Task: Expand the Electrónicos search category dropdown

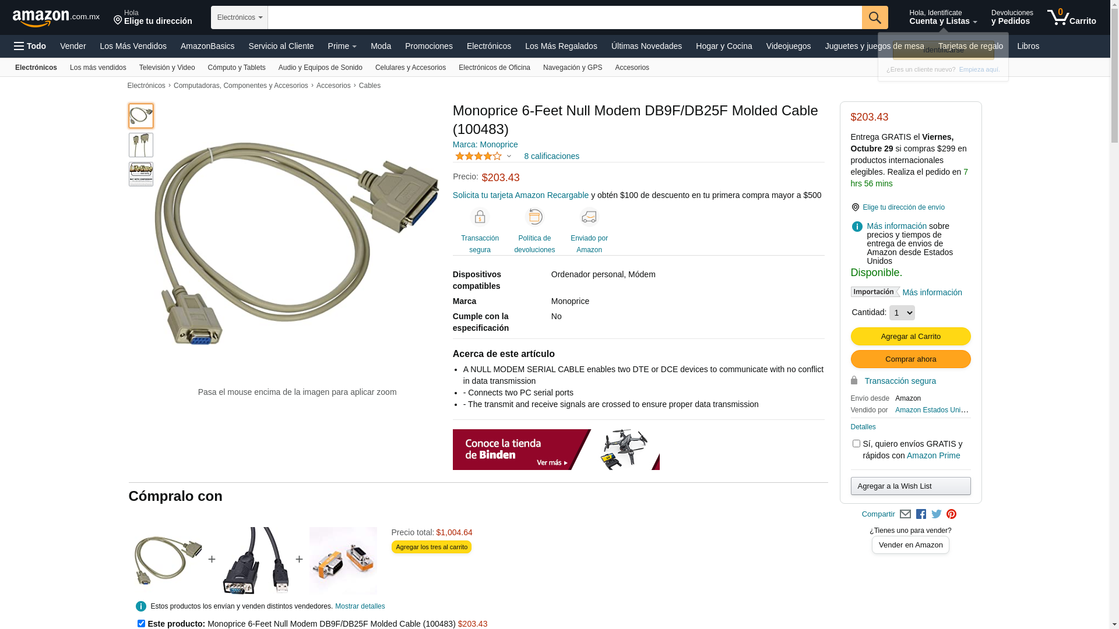Action: 240,17
